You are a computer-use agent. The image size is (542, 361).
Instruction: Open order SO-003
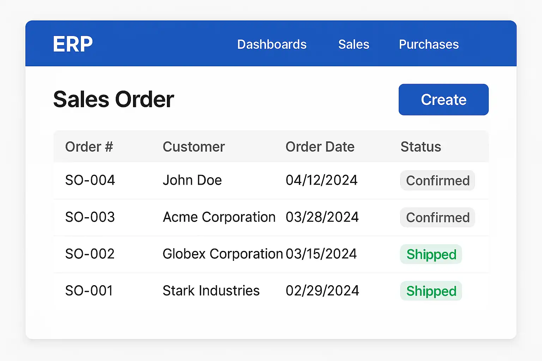(x=90, y=217)
